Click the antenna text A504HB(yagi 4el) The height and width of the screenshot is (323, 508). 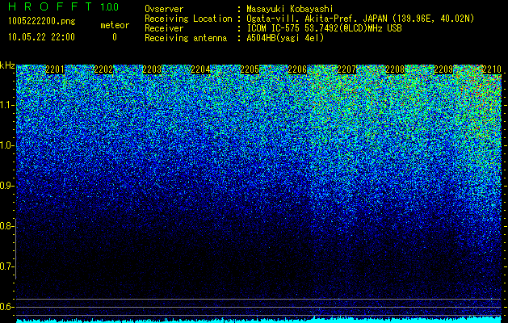pyautogui.click(x=285, y=38)
